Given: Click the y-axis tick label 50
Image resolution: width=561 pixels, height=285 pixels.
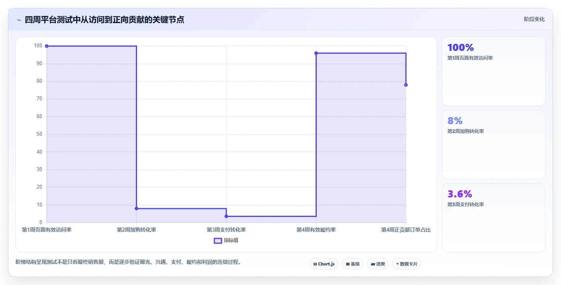Looking at the screenshot, I should point(39,134).
